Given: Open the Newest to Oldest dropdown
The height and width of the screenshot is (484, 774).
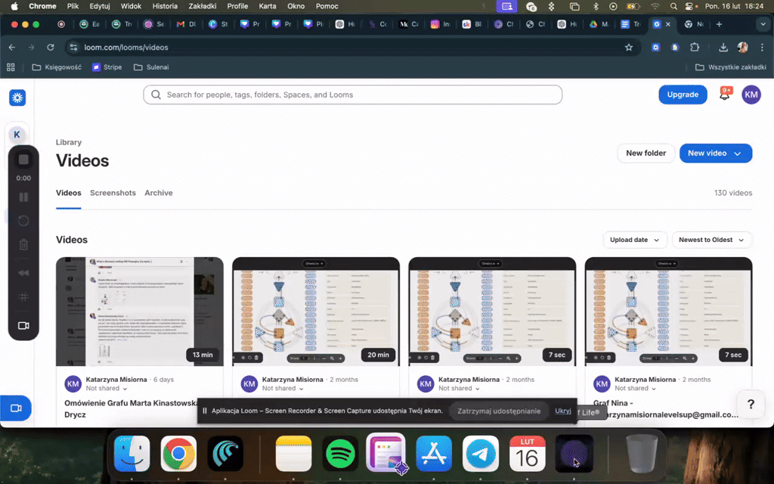Looking at the screenshot, I should 712,240.
